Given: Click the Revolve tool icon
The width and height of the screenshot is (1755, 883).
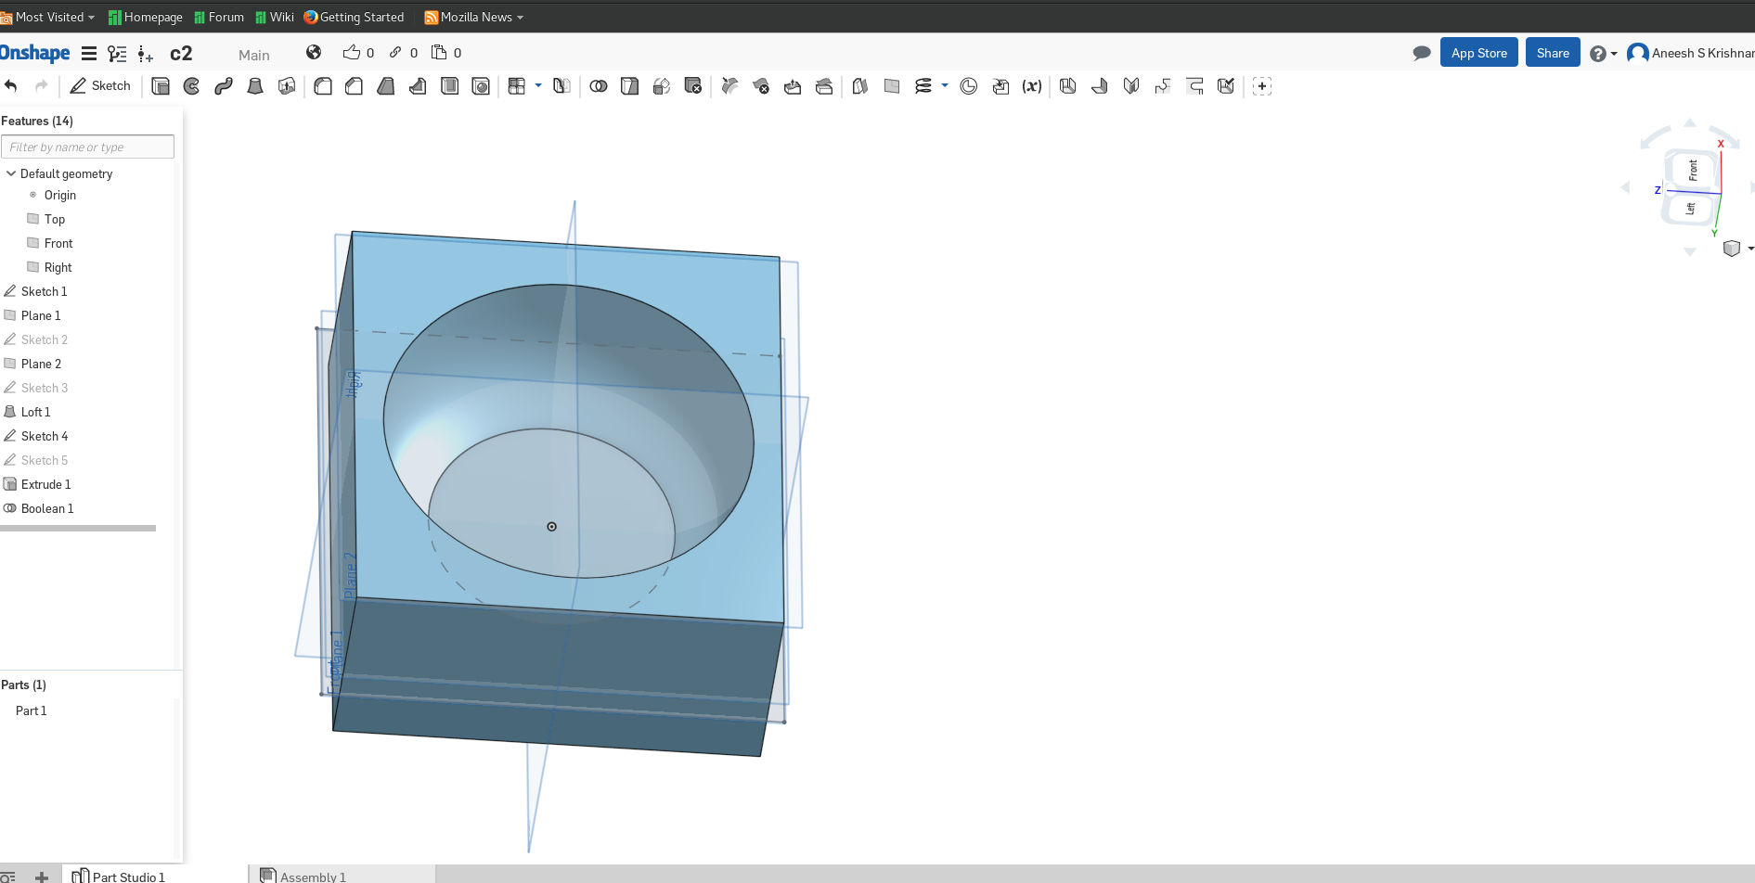Looking at the screenshot, I should (192, 86).
